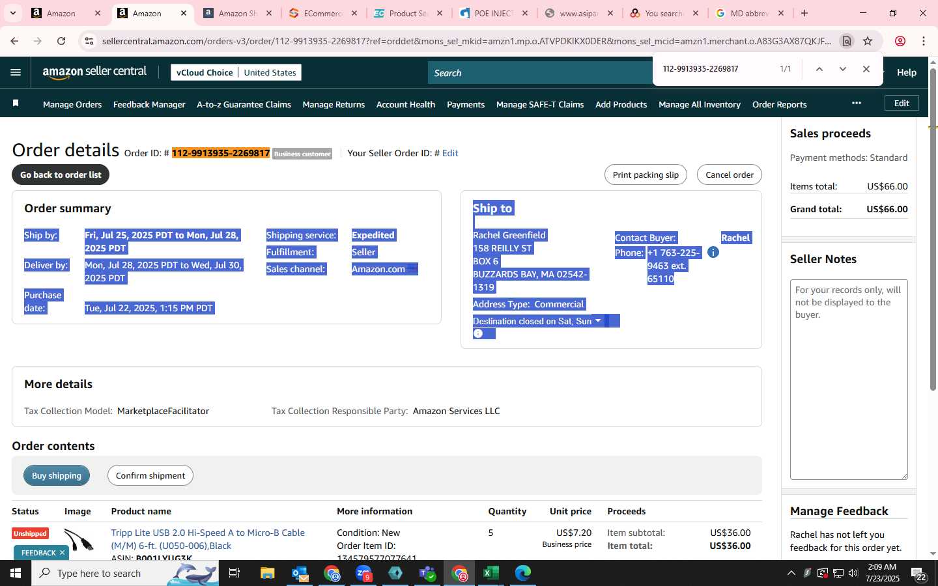Viewport: 938px width, 586px height.
Task: Open Excel from taskbar
Action: 490,573
